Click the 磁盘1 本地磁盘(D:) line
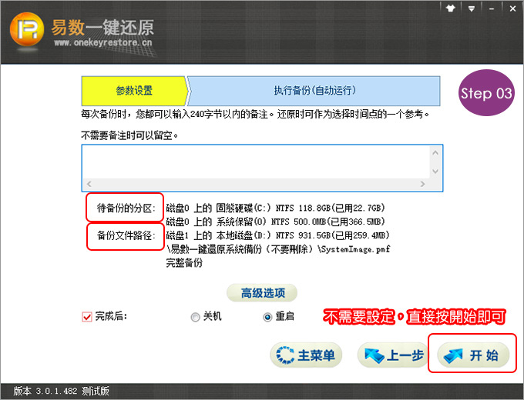Image resolution: width=524 pixels, height=400 pixels. 277,235
